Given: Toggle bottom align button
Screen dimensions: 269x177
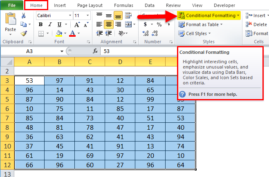Looking at the screenshot, I should coord(118,15).
